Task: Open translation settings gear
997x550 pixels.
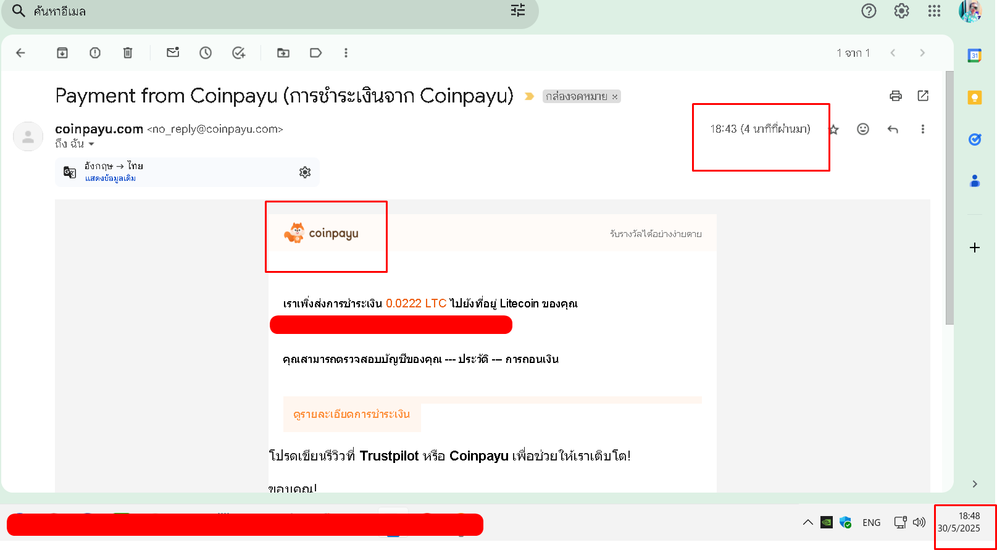Action: click(x=305, y=172)
